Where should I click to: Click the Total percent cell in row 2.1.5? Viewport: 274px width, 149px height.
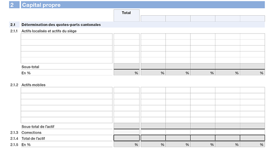pos(127,144)
